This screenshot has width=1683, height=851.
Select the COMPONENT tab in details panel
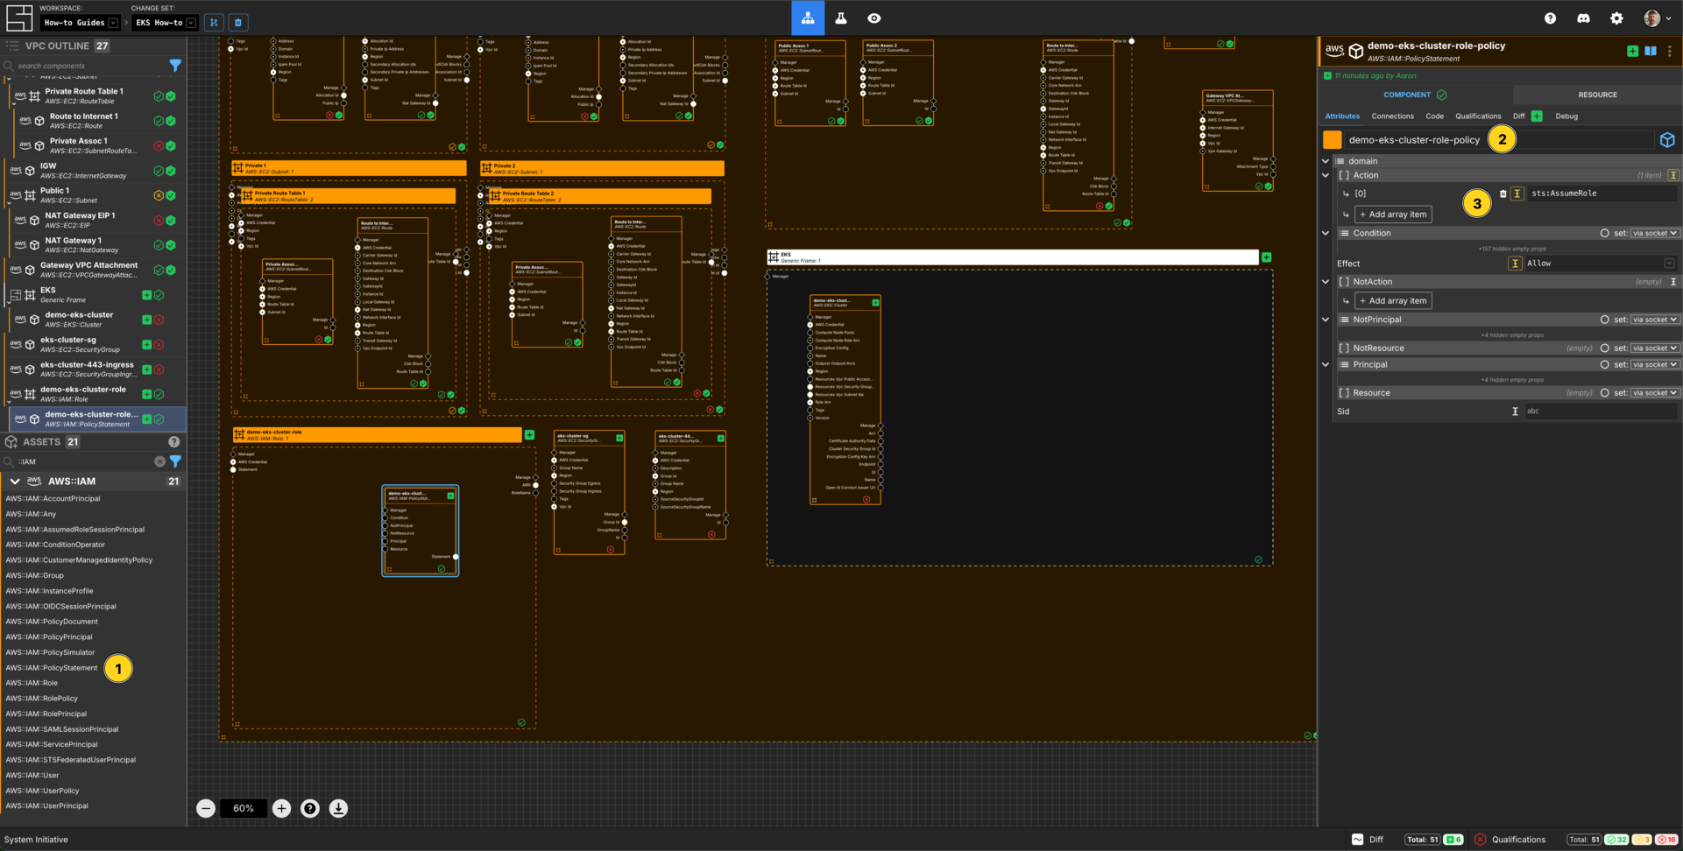1416,95
